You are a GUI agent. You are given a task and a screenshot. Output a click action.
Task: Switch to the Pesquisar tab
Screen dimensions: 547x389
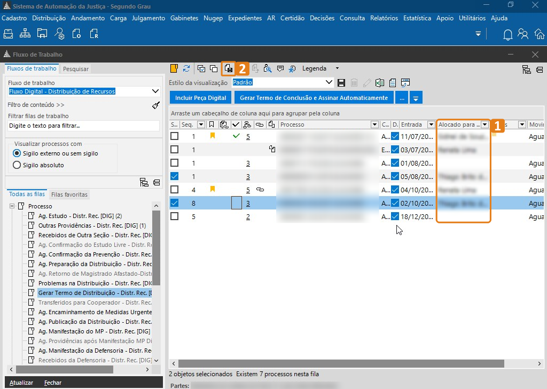coord(76,69)
